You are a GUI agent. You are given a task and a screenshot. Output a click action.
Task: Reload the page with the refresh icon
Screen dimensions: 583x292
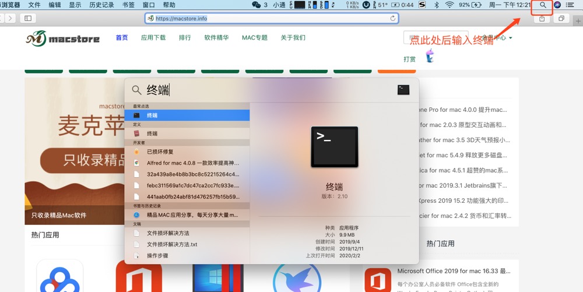coord(392,18)
